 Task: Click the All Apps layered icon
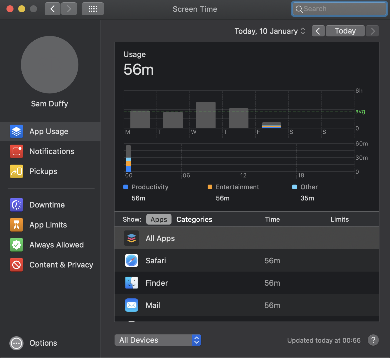point(132,238)
